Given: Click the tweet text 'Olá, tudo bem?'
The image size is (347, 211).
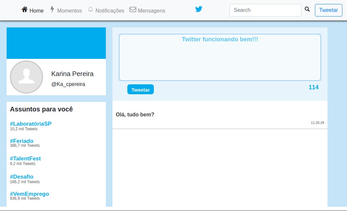Looking at the screenshot, I should pyautogui.click(x=135, y=114).
